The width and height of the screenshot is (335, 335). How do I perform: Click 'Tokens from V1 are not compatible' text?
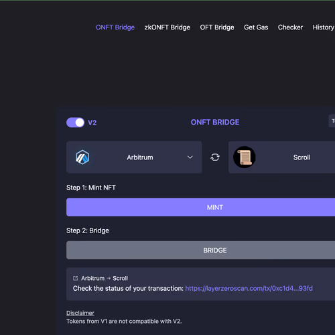tap(124, 322)
